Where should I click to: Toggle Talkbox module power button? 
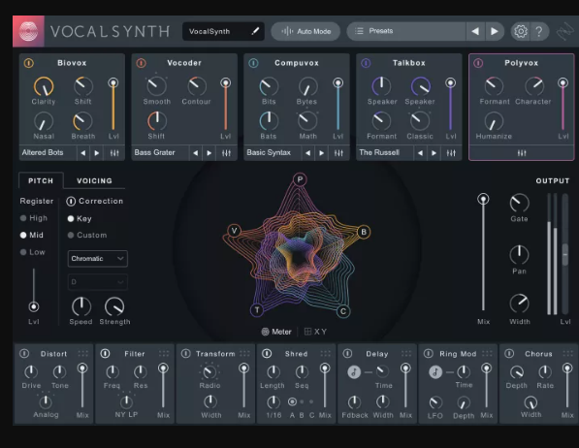pos(366,63)
